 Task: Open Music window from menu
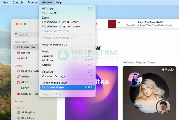click(67, 51)
